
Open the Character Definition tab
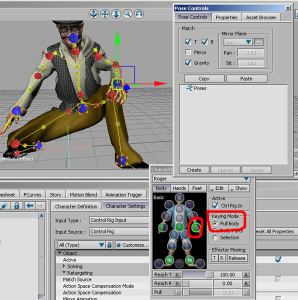(x=76, y=206)
